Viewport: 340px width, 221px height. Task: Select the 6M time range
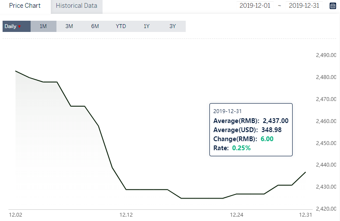[95, 26]
